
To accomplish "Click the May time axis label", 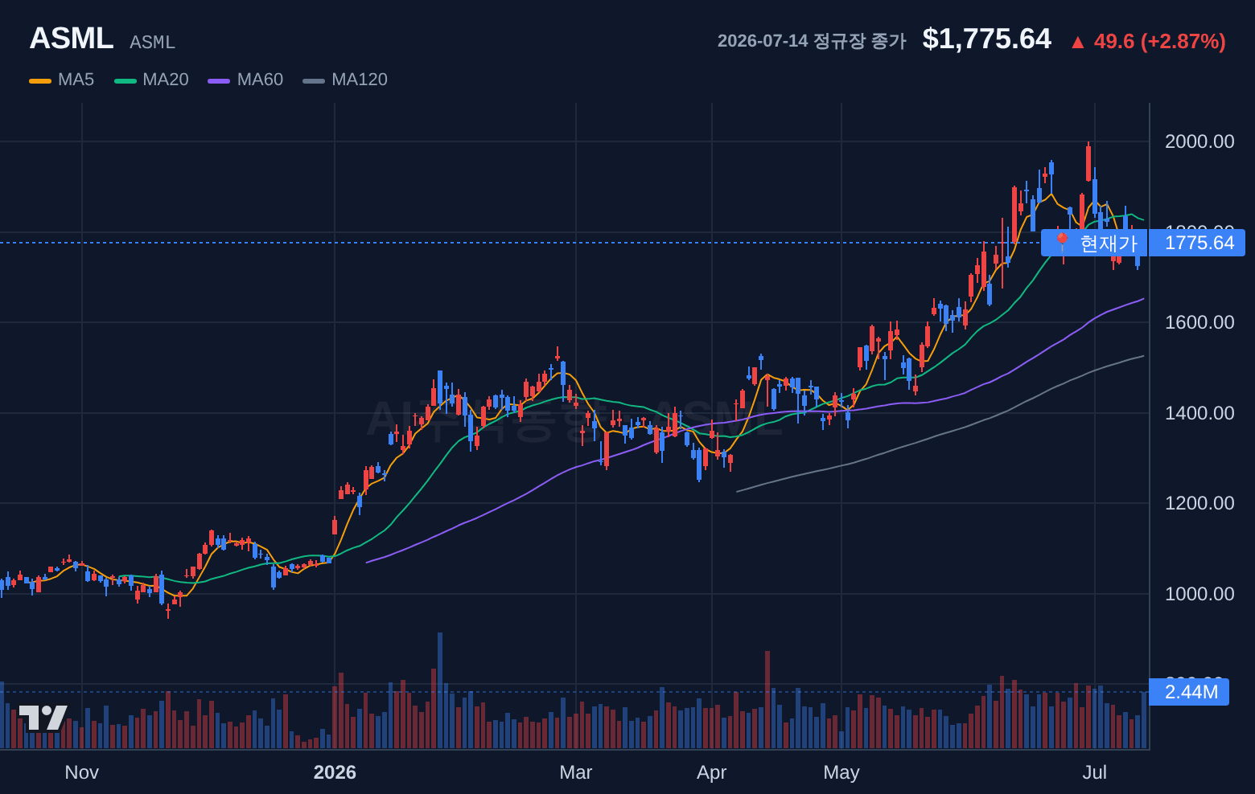I will 841,772.
